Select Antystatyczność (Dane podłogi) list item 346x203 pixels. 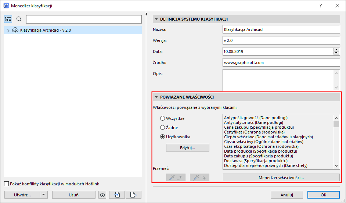point(253,122)
